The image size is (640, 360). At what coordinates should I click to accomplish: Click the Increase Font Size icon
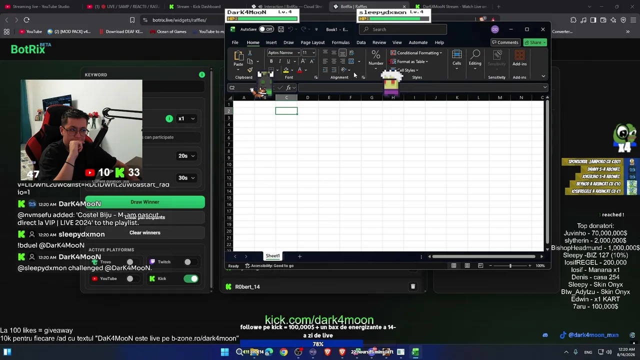[x=303, y=61]
